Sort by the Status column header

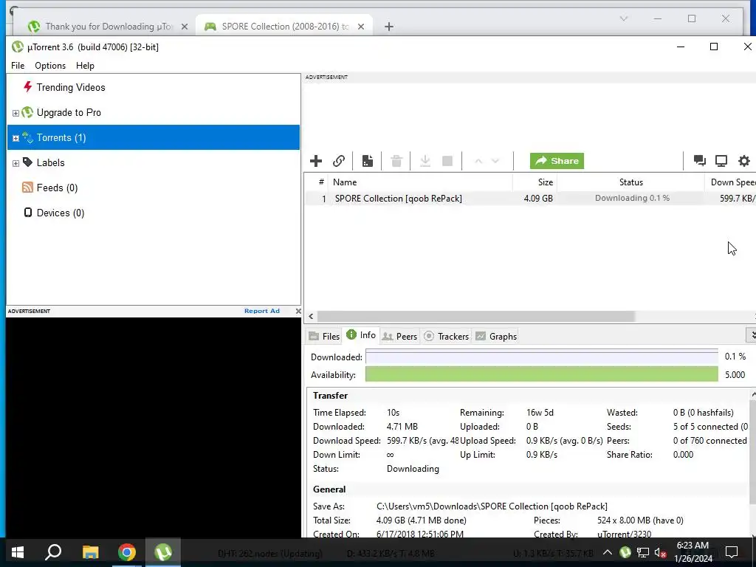pos(630,182)
